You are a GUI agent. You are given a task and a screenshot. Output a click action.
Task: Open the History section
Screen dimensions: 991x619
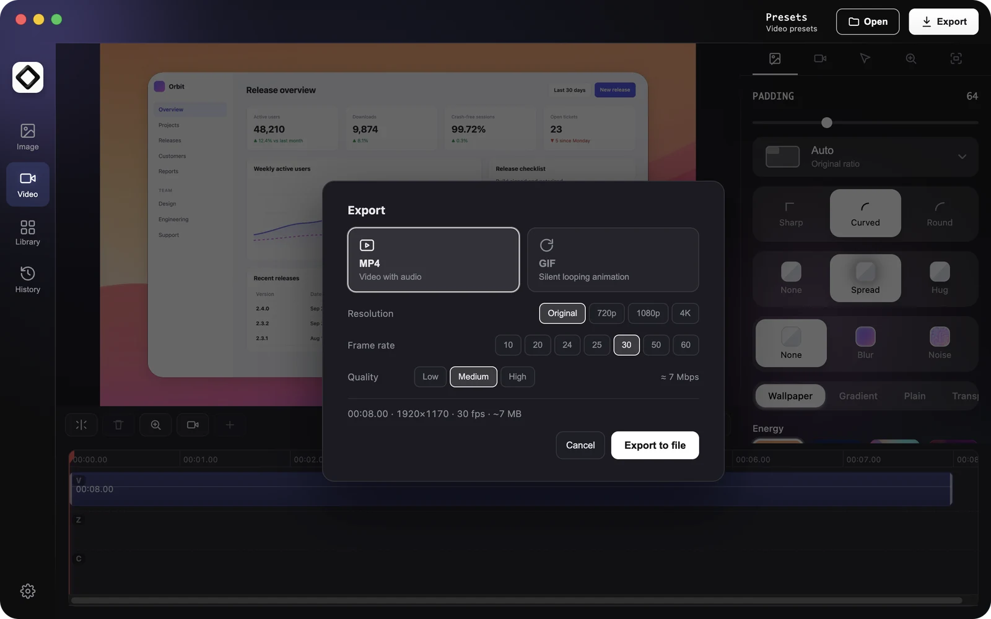(x=27, y=280)
